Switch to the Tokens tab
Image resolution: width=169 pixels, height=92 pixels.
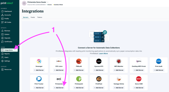point(40,17)
